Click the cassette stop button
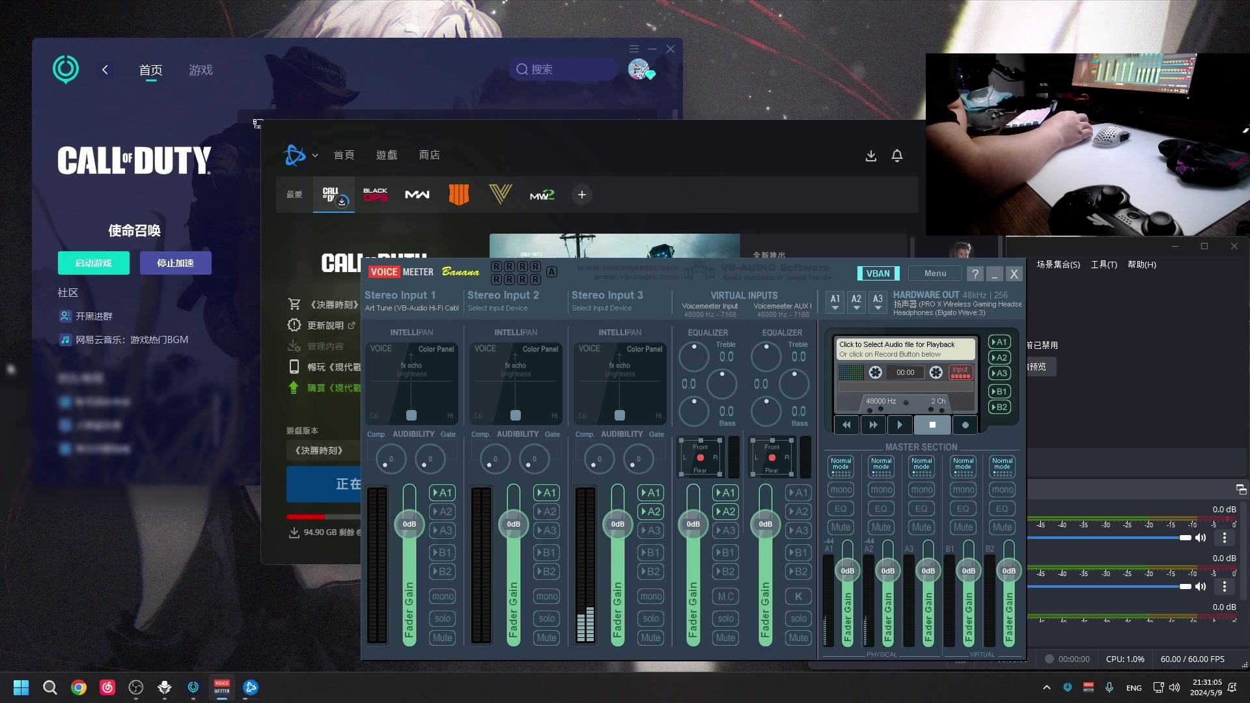This screenshot has width=1250, height=703. click(x=932, y=425)
